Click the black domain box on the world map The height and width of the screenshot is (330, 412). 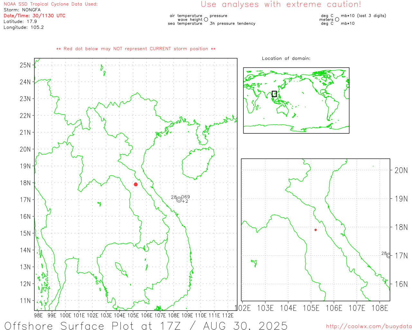pos(274,94)
